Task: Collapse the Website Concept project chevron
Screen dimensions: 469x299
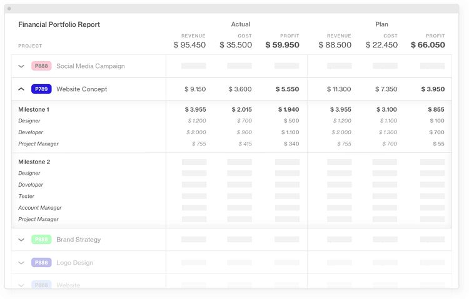Action: pos(21,89)
